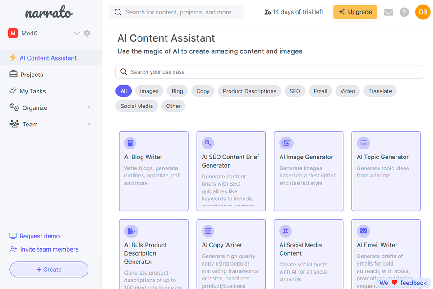The height and width of the screenshot is (289, 433).
Task: Click the AI Social Media hashtag icon
Action: (x=286, y=231)
